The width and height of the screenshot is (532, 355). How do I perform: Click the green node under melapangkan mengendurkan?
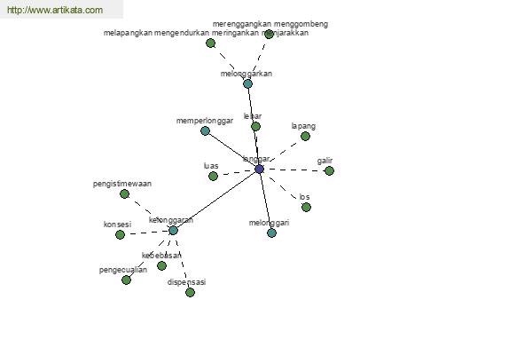211,43
